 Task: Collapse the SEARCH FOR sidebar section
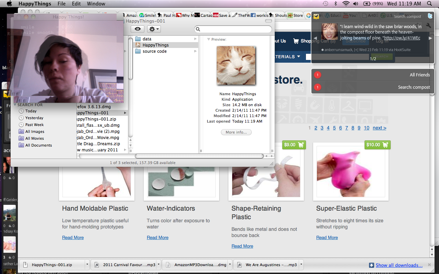click(x=15, y=105)
